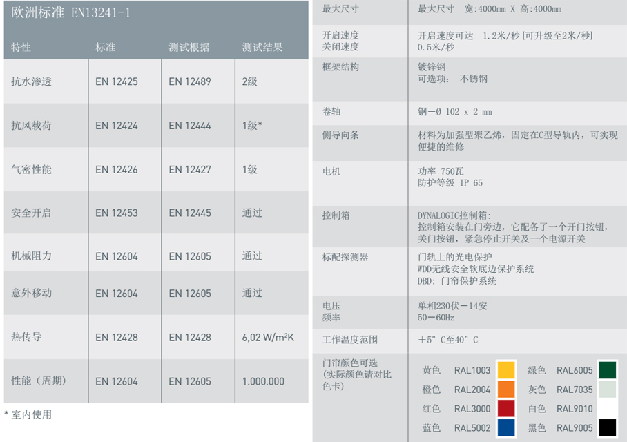Click '通过' in the 安全开启 row
Image resolution: width=627 pixels, height=442 pixels.
tap(252, 213)
